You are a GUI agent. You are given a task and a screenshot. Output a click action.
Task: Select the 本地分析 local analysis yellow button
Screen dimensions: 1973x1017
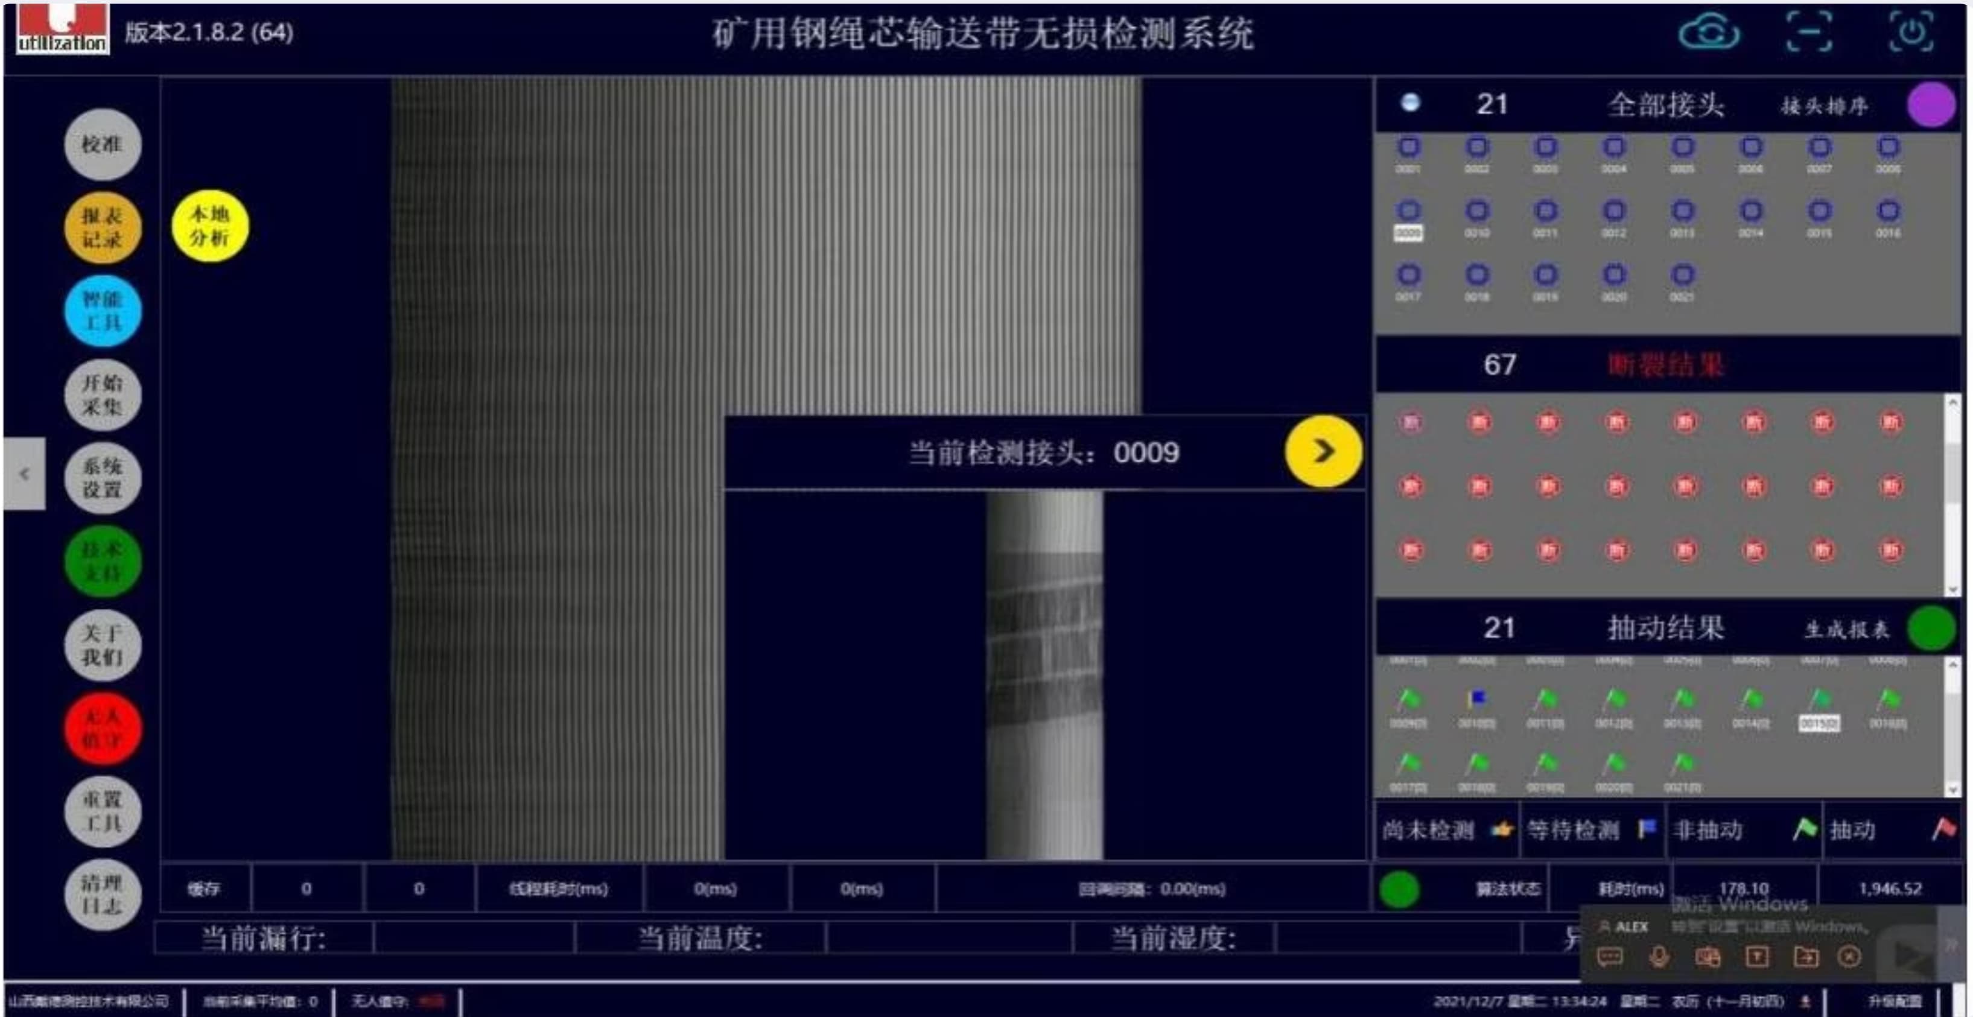[209, 226]
